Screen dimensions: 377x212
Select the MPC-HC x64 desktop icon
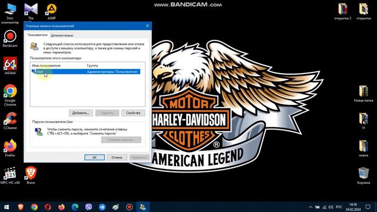(10, 175)
